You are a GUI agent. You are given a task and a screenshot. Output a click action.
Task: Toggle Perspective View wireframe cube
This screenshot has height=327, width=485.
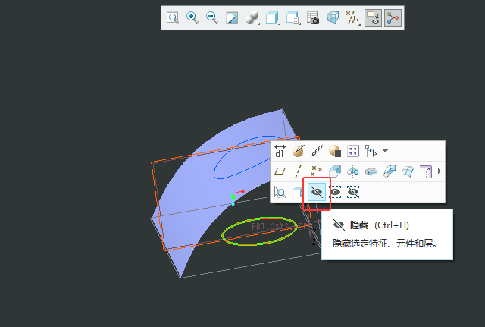(333, 17)
